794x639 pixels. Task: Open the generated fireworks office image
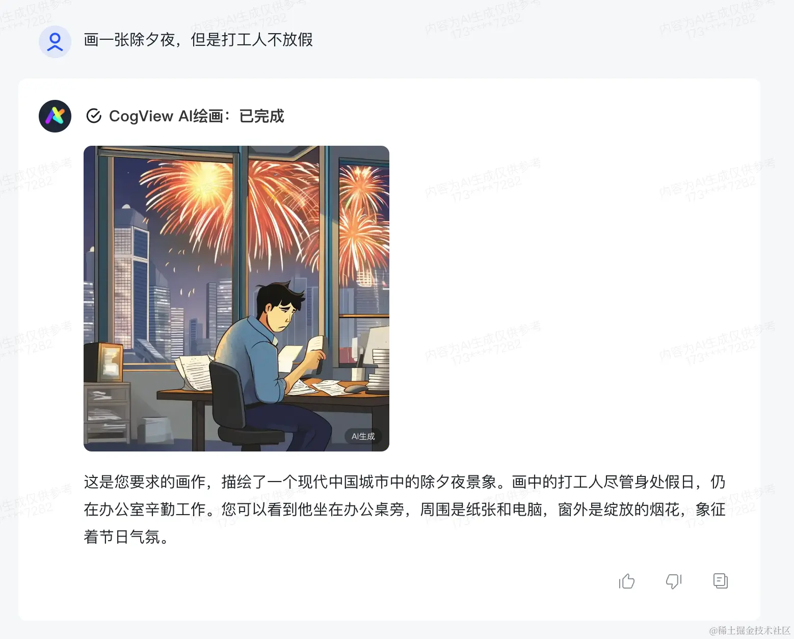click(236, 299)
